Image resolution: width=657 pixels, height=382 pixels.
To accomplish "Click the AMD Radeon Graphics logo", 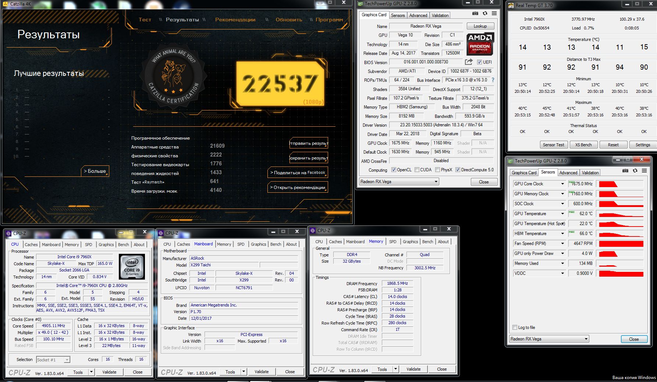I will (480, 44).
